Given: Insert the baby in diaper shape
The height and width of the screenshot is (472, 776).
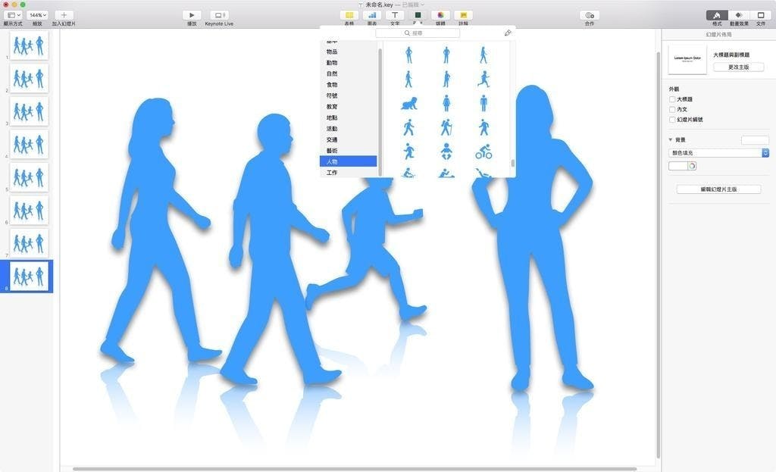Looking at the screenshot, I should pyautogui.click(x=446, y=152).
